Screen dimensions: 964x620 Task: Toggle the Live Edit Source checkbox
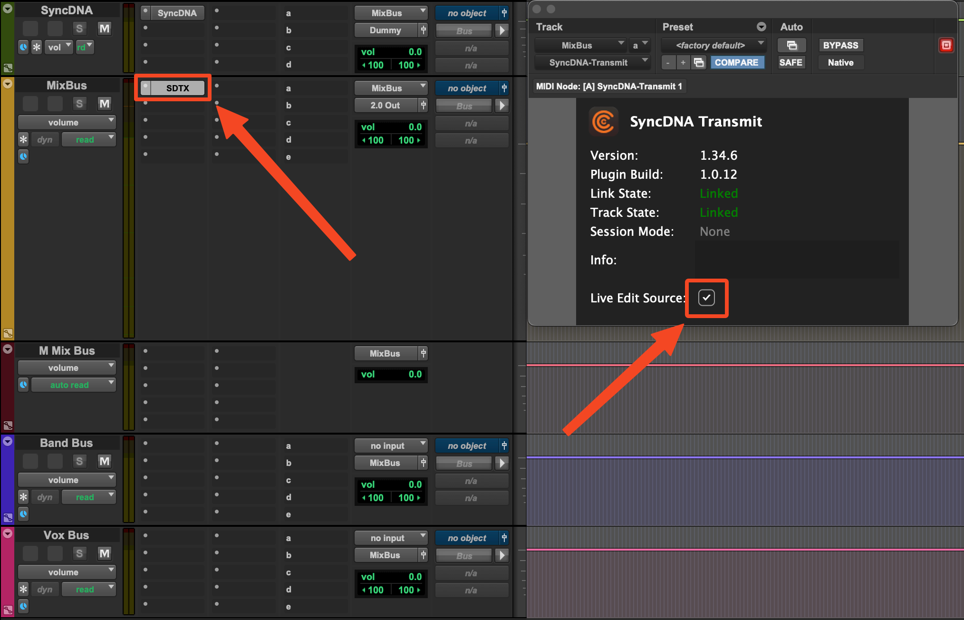[706, 298]
